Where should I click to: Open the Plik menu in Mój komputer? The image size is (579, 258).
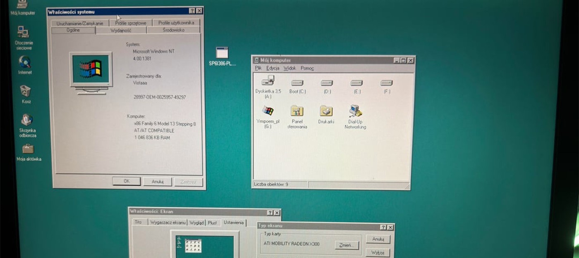[x=258, y=68]
